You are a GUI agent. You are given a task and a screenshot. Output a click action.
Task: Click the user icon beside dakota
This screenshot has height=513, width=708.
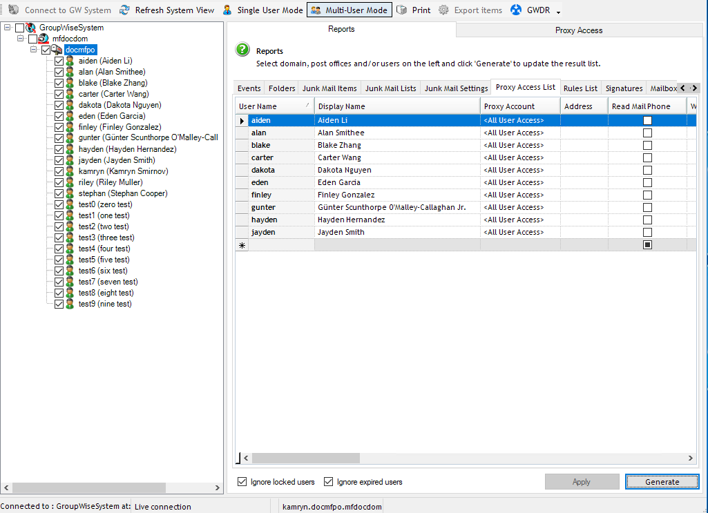point(70,105)
